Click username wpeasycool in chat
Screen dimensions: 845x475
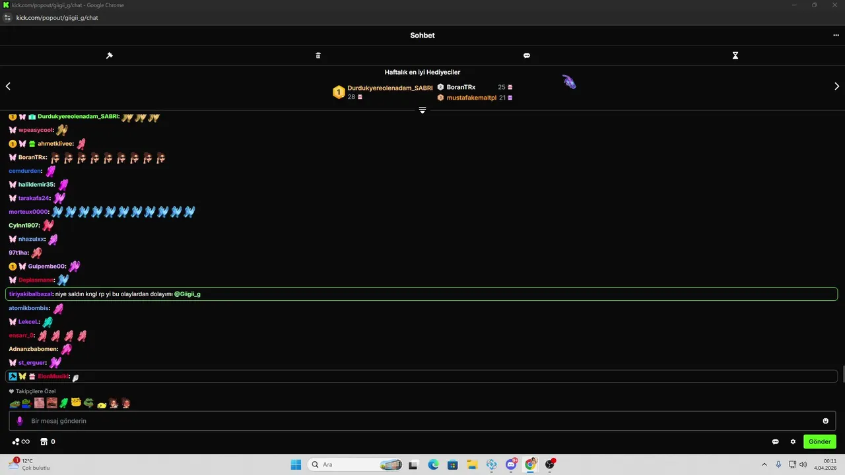(36, 130)
